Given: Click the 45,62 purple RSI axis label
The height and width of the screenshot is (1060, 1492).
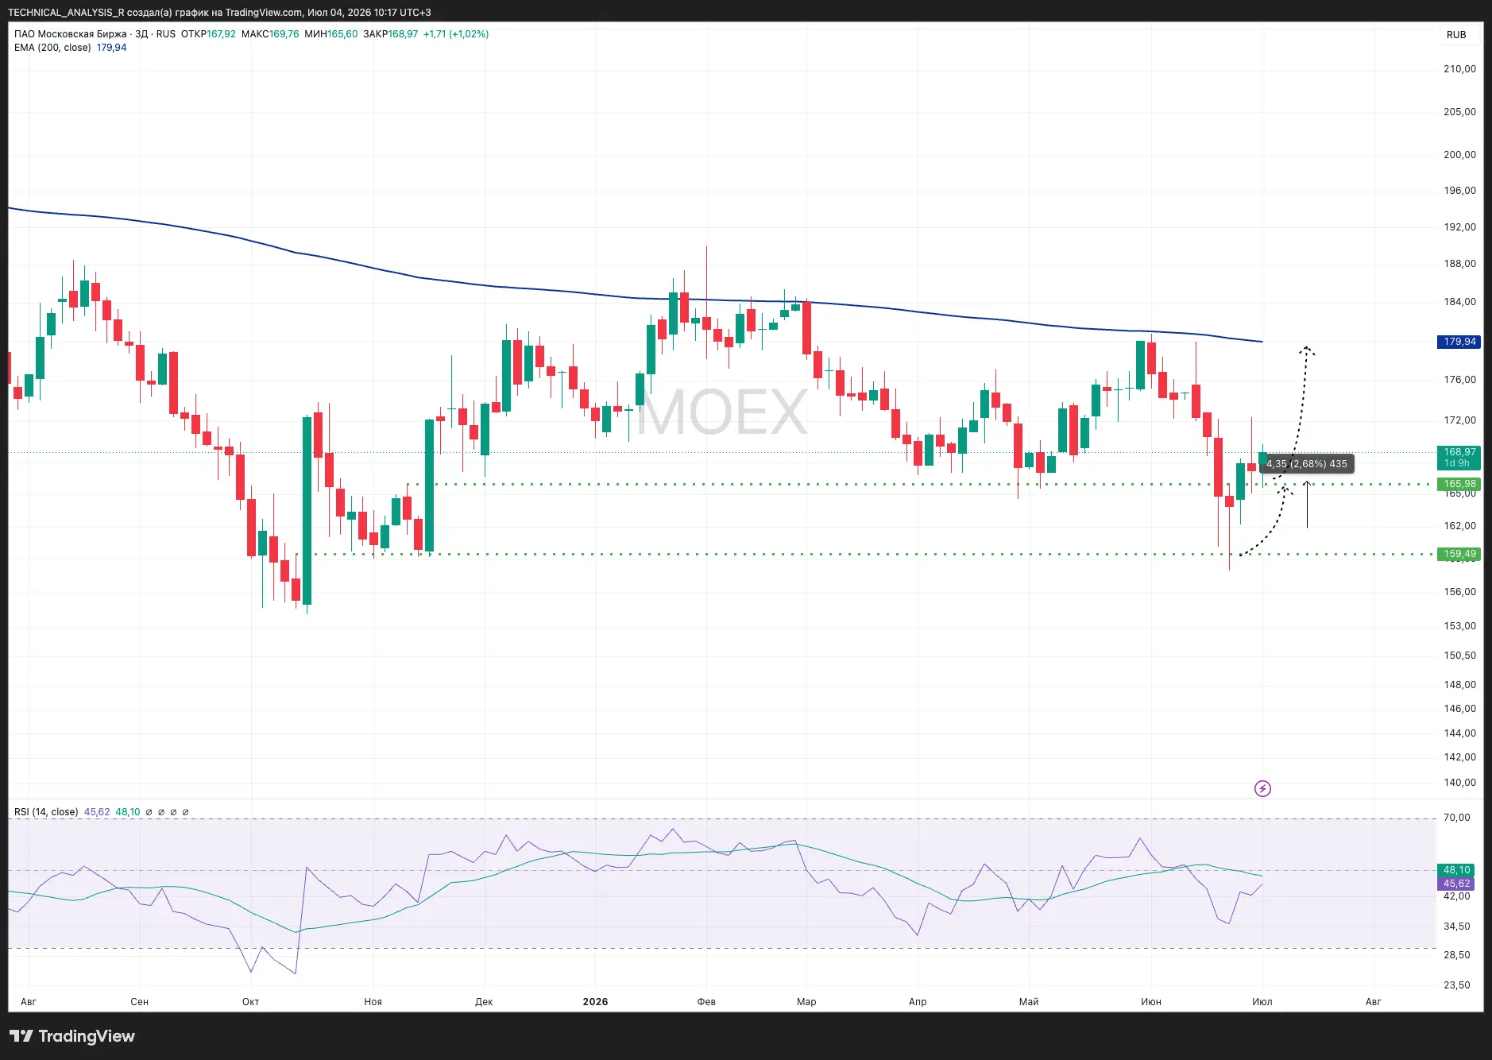Looking at the screenshot, I should [1456, 884].
